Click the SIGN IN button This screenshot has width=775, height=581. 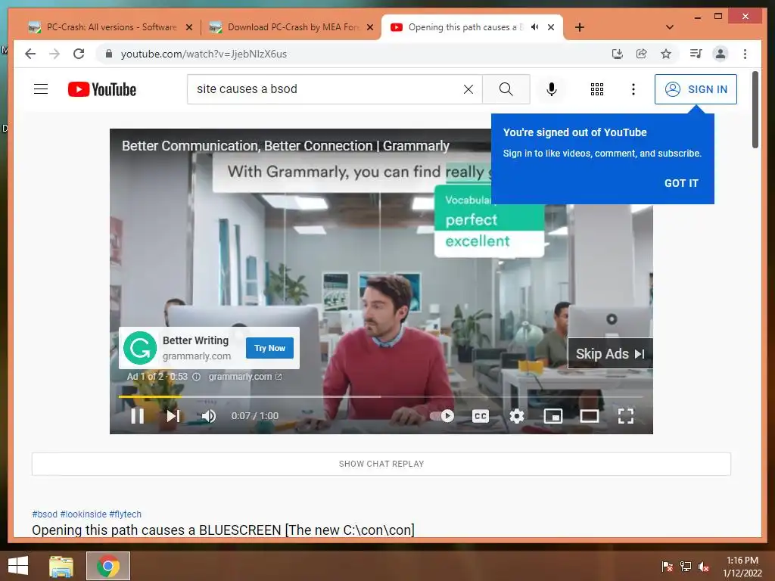[696, 89]
